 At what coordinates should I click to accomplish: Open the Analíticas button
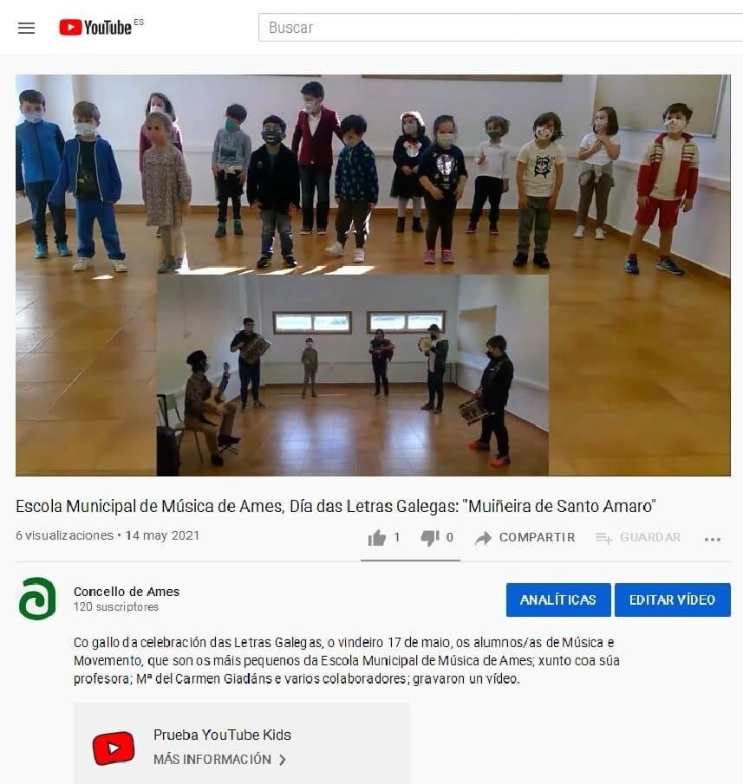tap(558, 599)
